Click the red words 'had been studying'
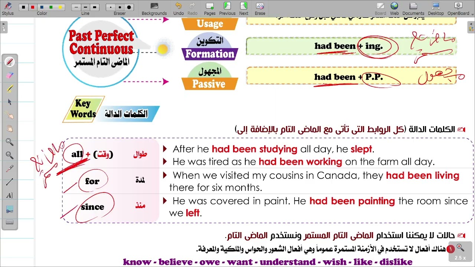475x267 pixels. point(255,149)
